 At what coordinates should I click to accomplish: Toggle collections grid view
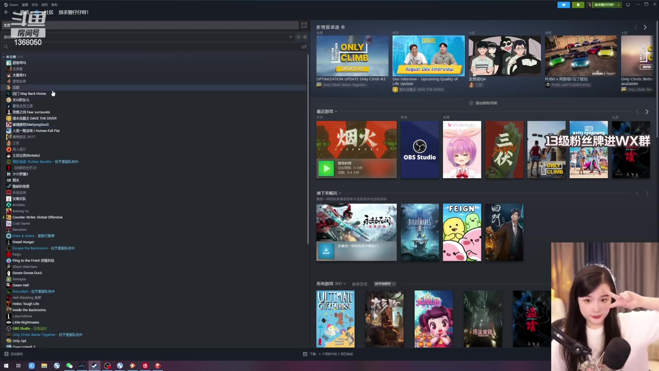point(304,25)
